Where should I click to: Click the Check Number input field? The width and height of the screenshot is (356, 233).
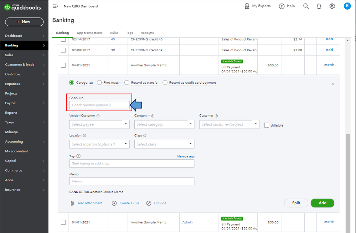pyautogui.click(x=99, y=105)
